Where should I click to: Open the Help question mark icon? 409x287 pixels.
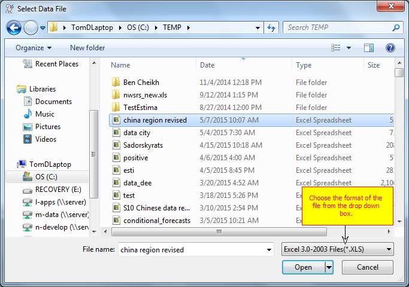pos(390,48)
